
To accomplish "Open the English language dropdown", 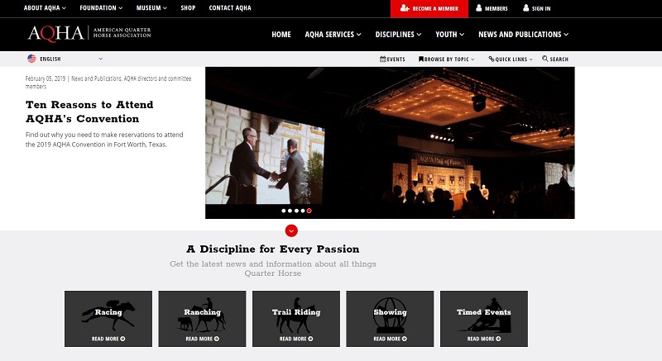I will click(65, 59).
